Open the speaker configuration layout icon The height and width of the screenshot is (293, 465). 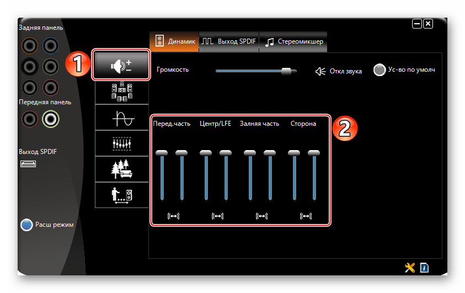tap(121, 91)
